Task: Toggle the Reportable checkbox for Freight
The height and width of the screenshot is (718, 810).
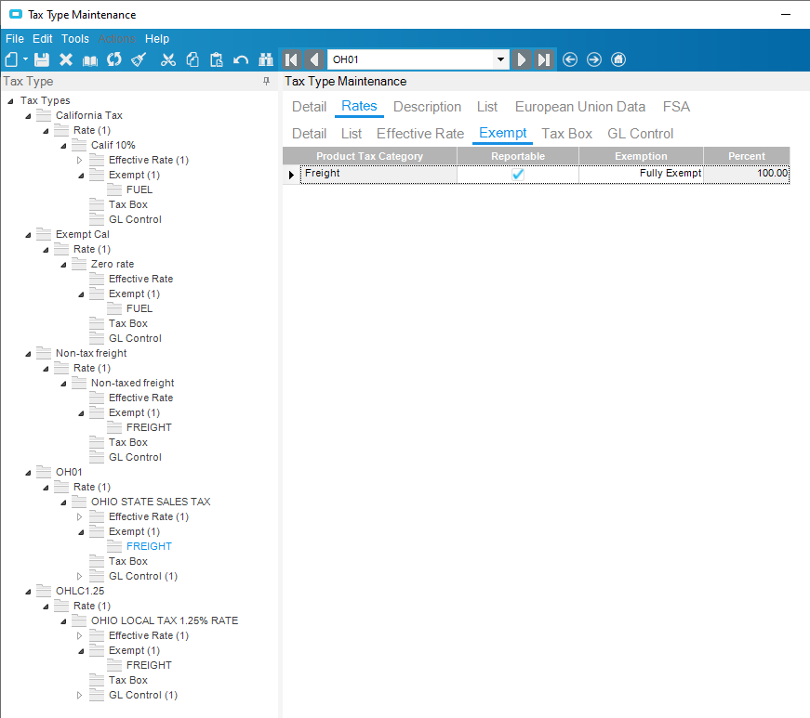Action: point(518,175)
